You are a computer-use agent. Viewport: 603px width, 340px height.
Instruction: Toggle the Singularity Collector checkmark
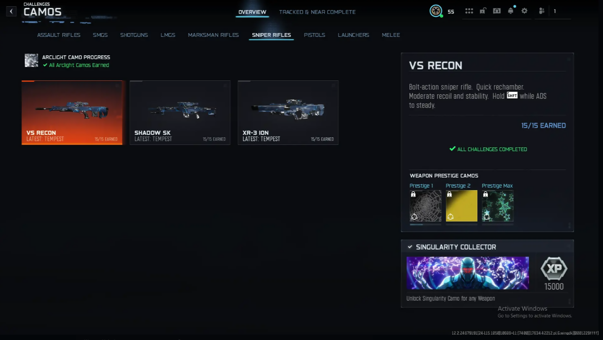pos(410,247)
